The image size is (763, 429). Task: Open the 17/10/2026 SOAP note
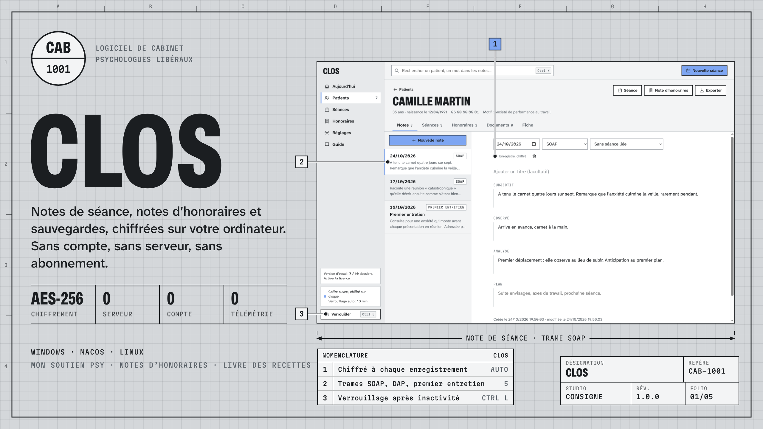pyautogui.click(x=428, y=187)
